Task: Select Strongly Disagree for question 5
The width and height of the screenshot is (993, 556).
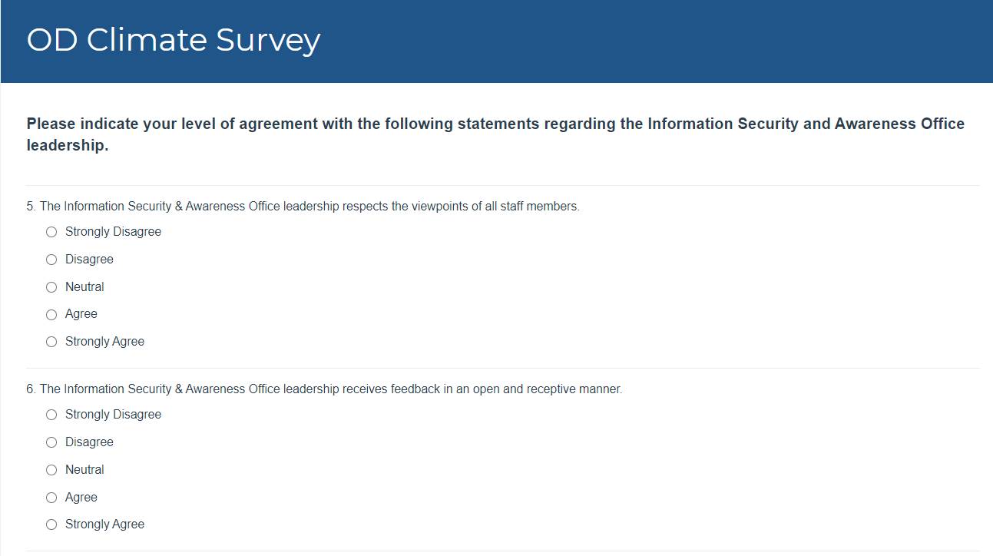Action: click(51, 232)
